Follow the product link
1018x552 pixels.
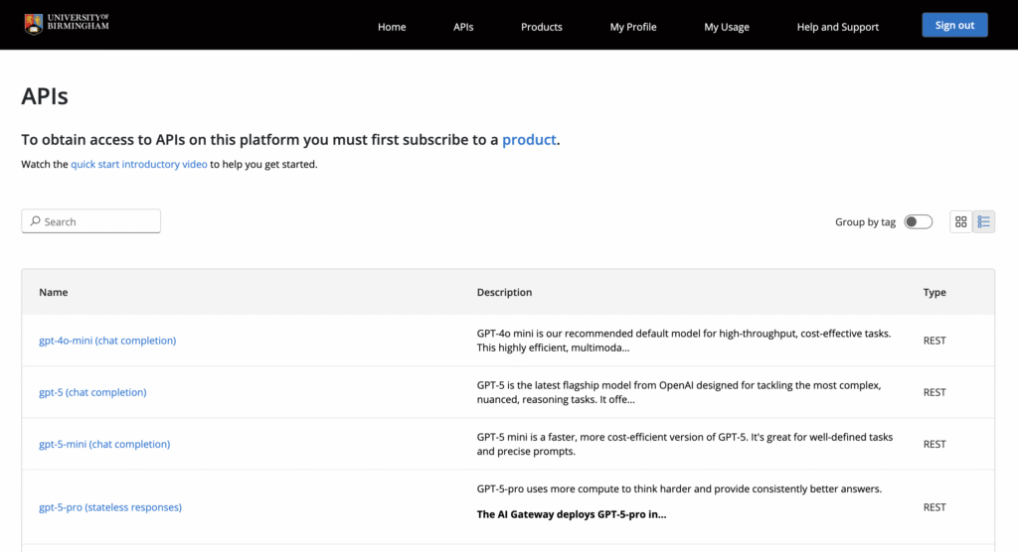coord(529,139)
